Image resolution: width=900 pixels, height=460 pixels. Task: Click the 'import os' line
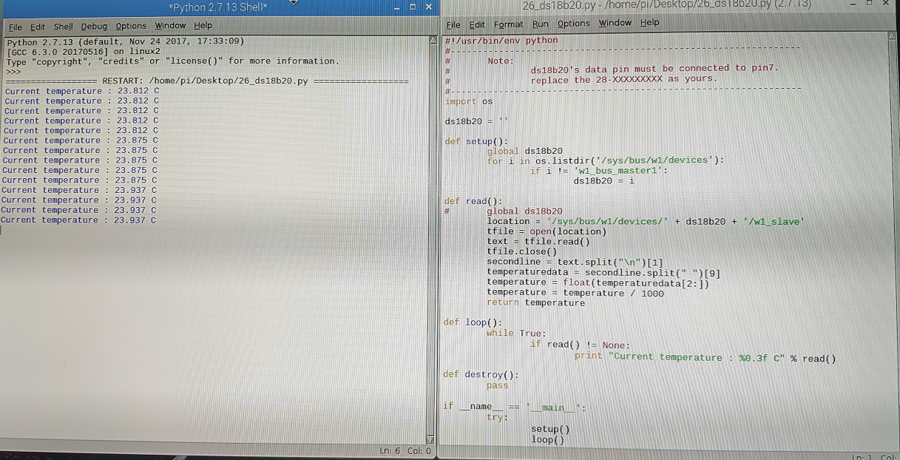468,101
